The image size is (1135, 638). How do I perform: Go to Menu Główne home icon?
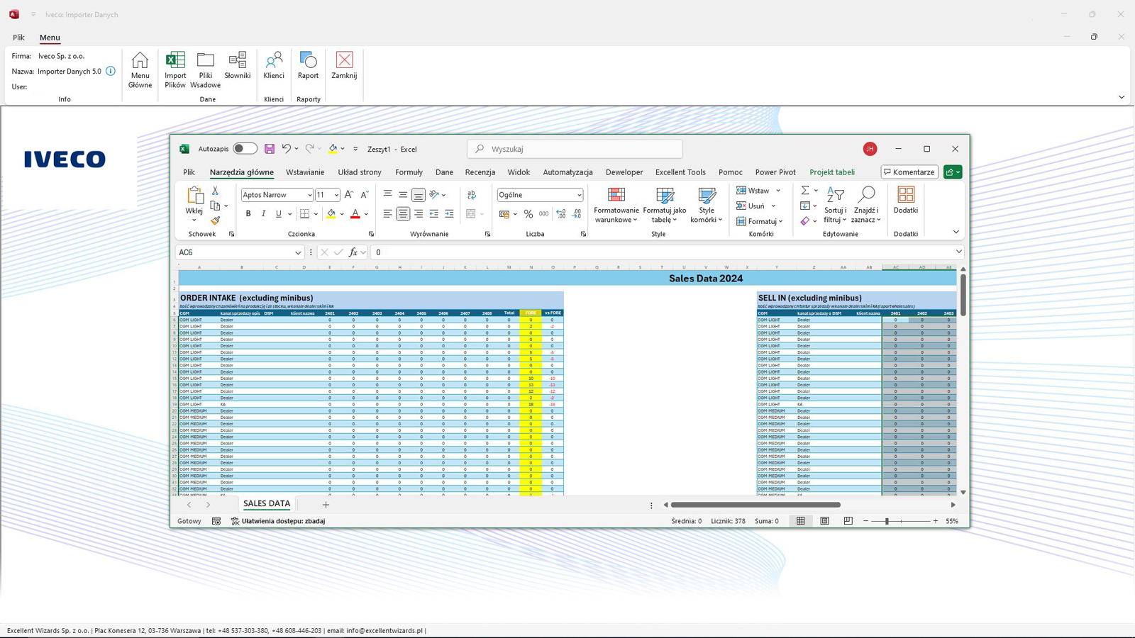[x=140, y=69]
